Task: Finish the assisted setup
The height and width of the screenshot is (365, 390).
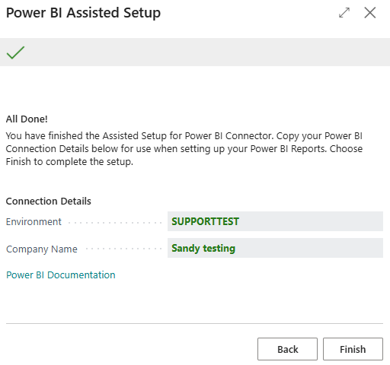Action: pyautogui.click(x=353, y=349)
